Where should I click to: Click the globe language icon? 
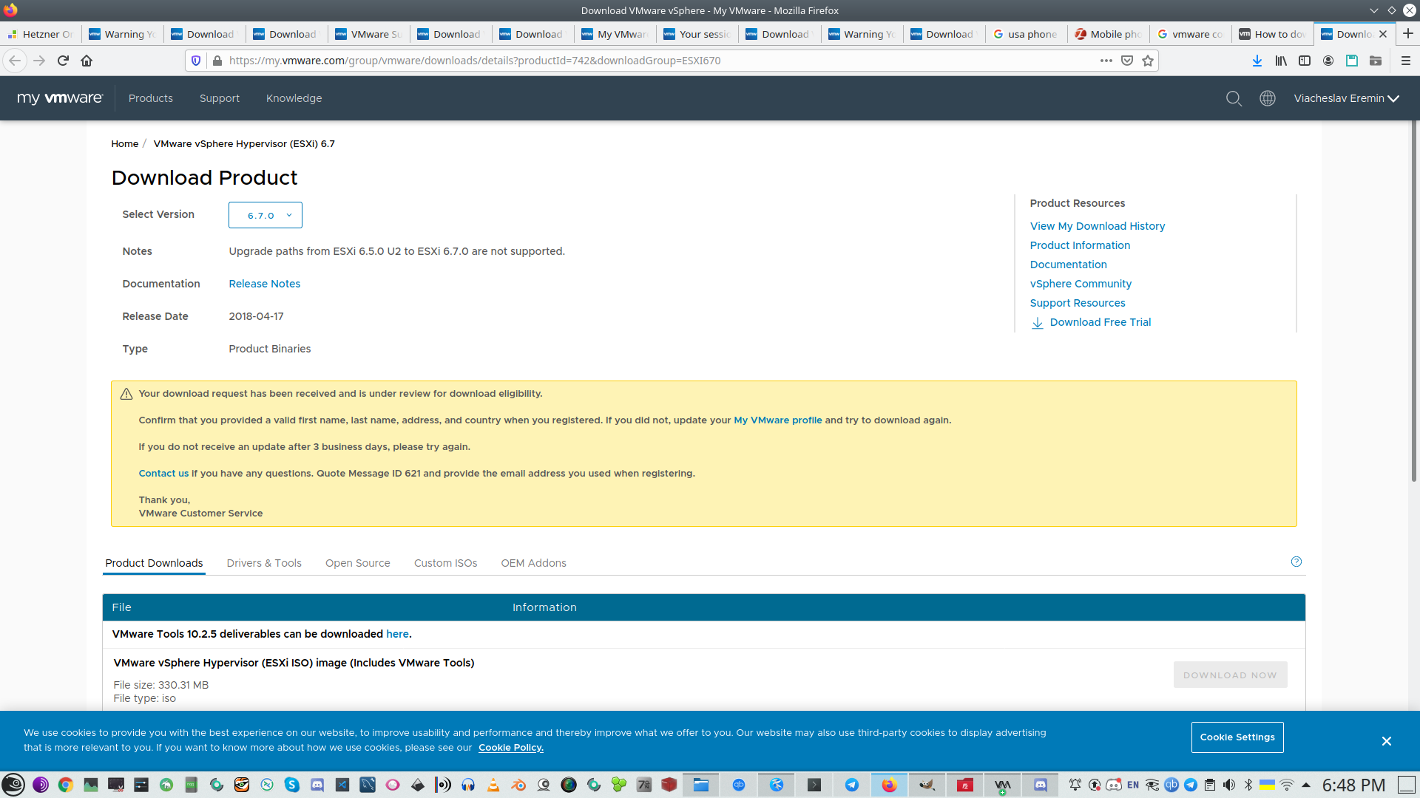(x=1268, y=98)
